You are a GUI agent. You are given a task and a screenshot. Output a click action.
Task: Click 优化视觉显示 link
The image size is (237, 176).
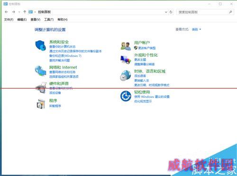[x=143, y=101]
